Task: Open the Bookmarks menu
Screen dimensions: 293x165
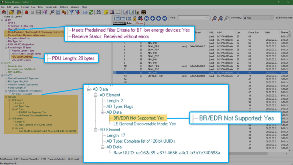Action: pos(52,7)
